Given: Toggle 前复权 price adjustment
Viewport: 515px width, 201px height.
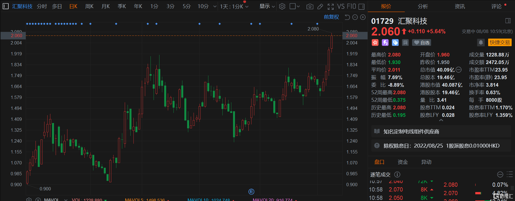Looking at the screenshot, I should pos(331,17).
